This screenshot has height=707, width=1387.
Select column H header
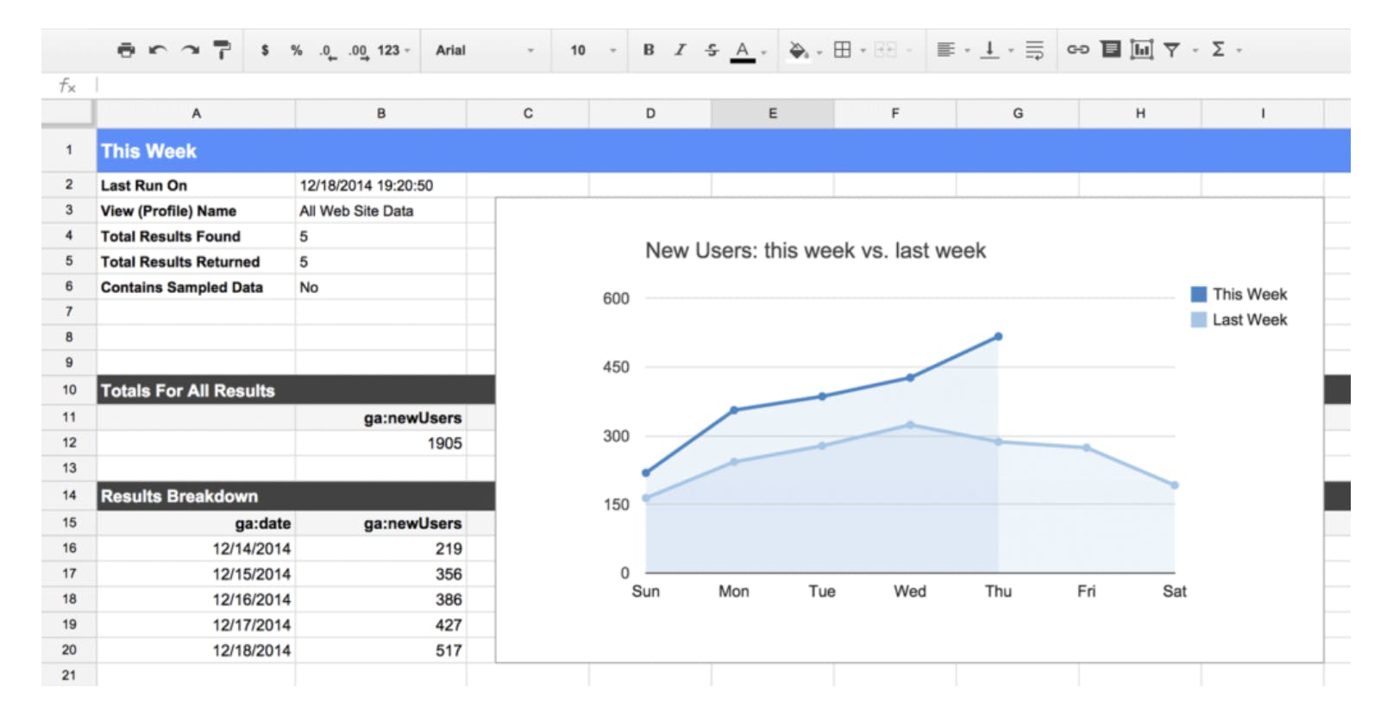coord(1139,113)
